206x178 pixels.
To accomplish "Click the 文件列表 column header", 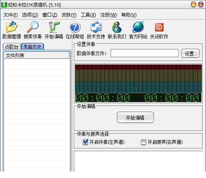I will [x=37, y=55].
